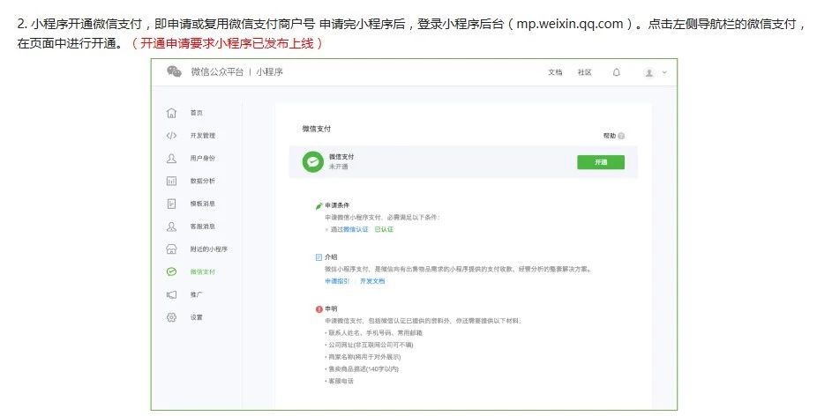Open 社区 in the top navigation

coord(585,72)
